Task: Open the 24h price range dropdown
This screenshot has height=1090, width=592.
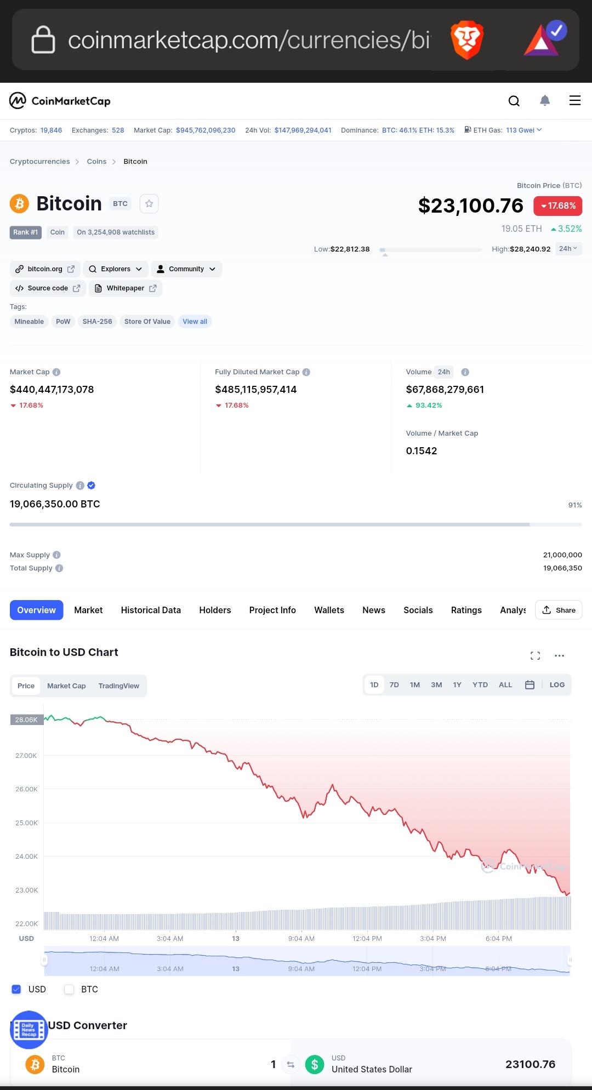Action: click(568, 249)
